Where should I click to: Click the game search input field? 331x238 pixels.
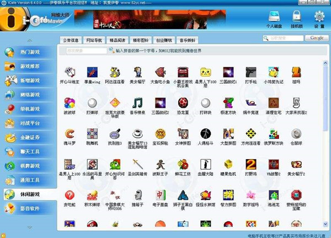(87, 51)
